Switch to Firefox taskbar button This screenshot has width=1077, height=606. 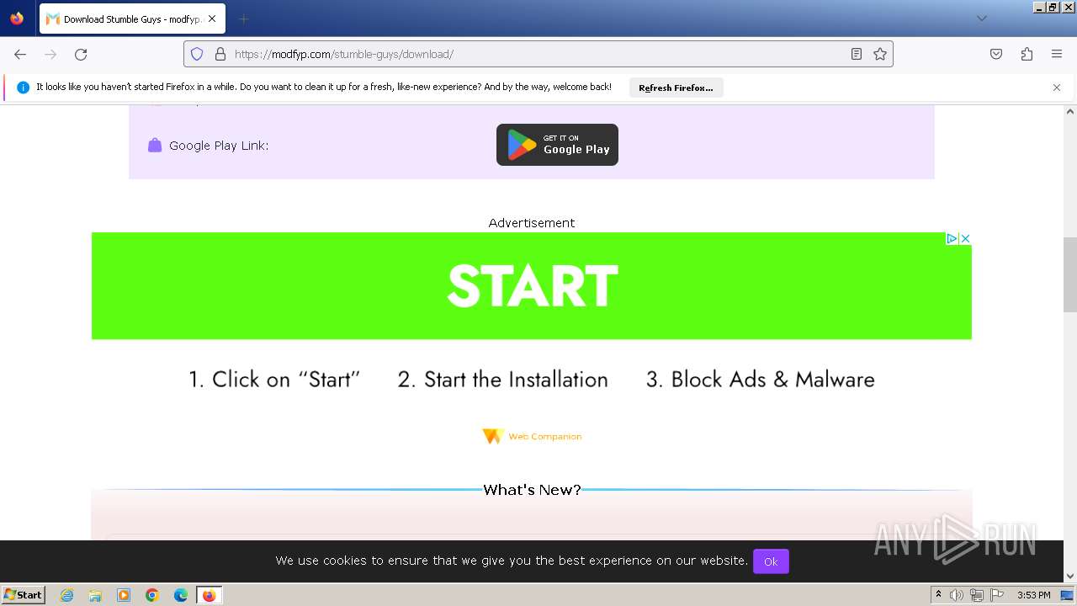[209, 595]
